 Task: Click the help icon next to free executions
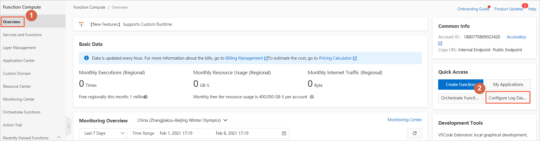tap(146, 97)
